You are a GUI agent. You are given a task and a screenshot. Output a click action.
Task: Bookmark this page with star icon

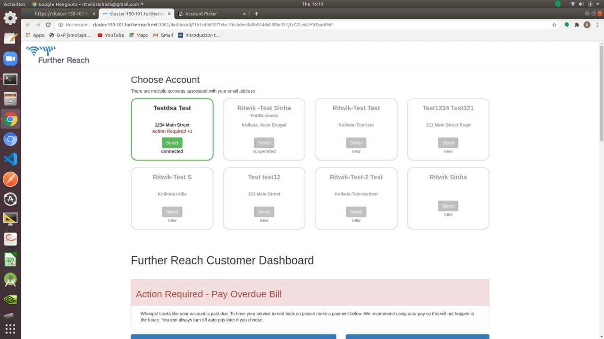[554, 25]
